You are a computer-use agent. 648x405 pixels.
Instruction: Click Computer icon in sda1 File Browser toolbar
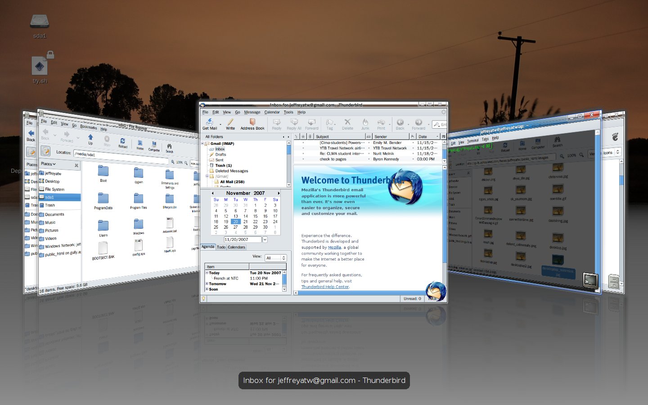(154, 144)
